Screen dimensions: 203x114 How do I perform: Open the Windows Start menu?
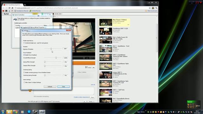[3, 112]
